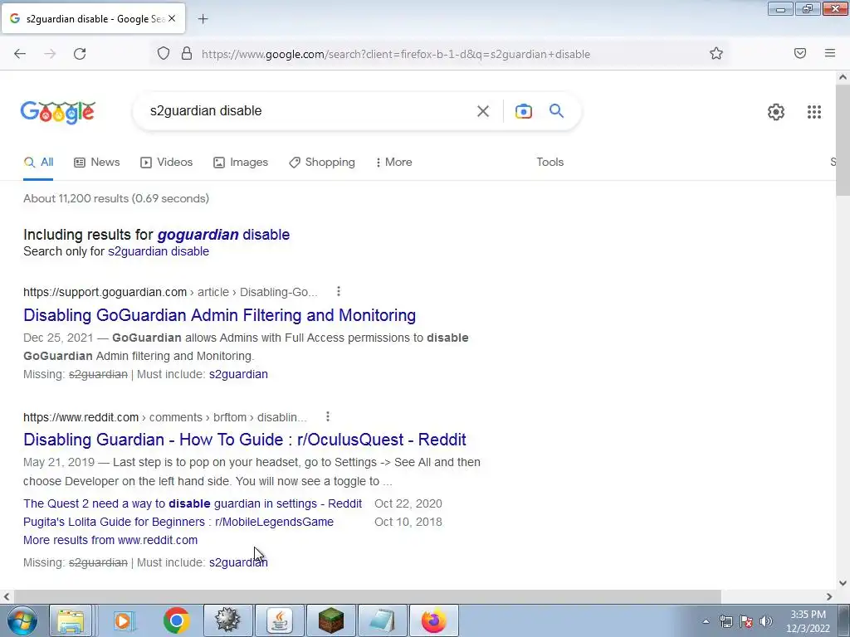Switch to the Images tab
This screenshot has width=850, height=637.
click(x=241, y=162)
